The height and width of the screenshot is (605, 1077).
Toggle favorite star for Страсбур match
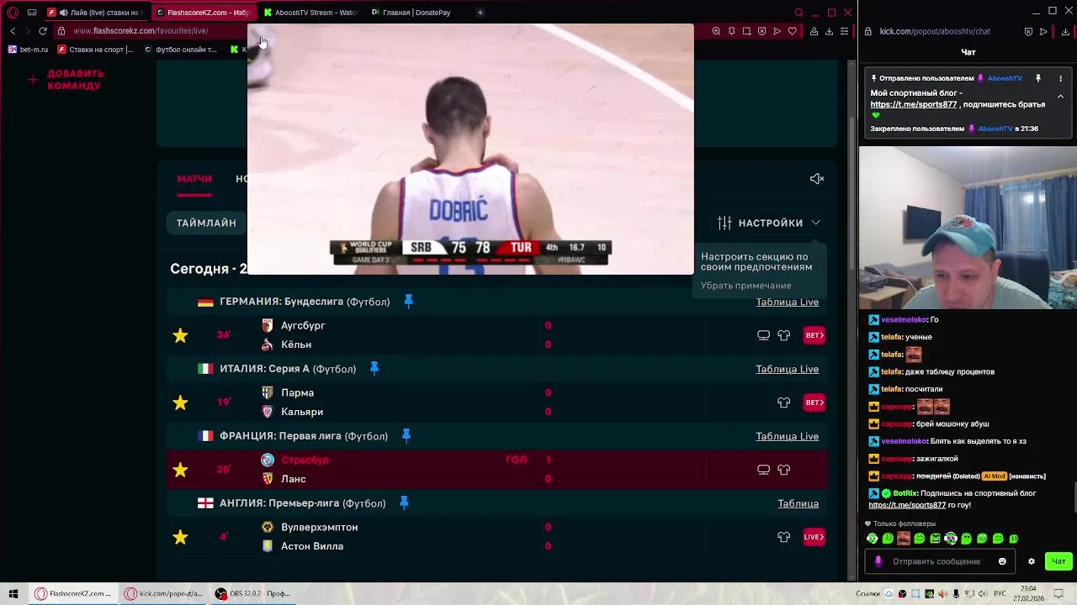pyautogui.click(x=180, y=470)
